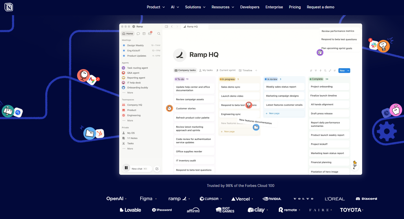Open the inbox icon with notification badge
The width and height of the screenshot is (404, 219).
click(x=150, y=33)
